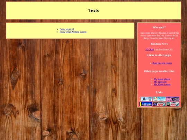Open the Read my new essays link

[162, 63]
